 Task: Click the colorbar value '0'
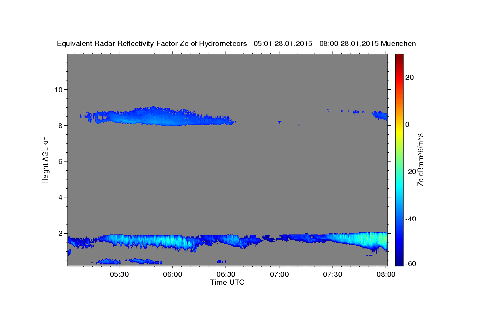click(407, 124)
